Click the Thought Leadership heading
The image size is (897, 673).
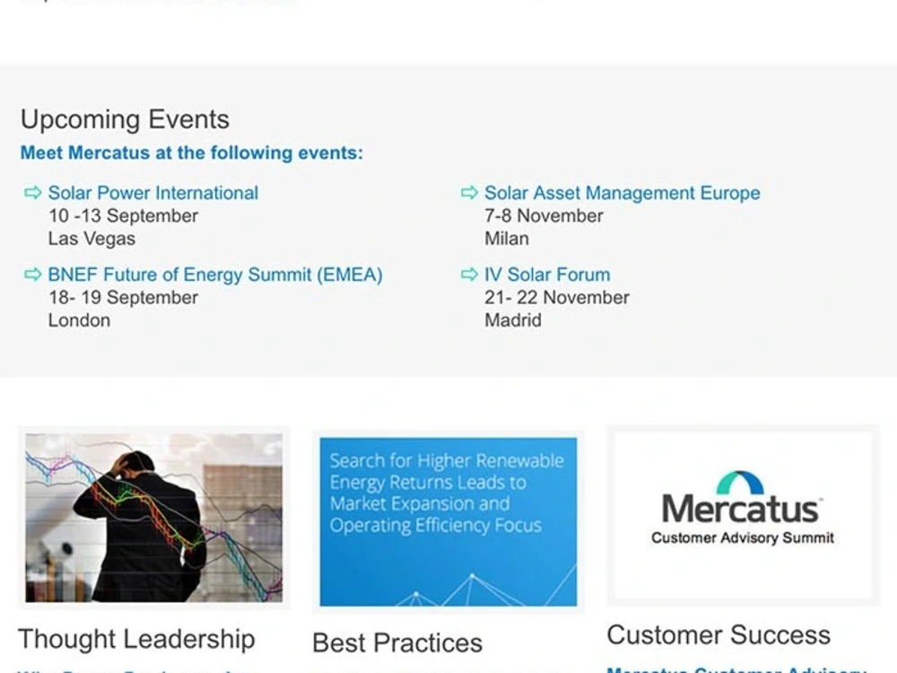(136, 639)
